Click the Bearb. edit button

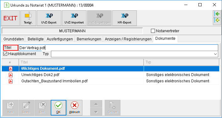(x=26, y=108)
